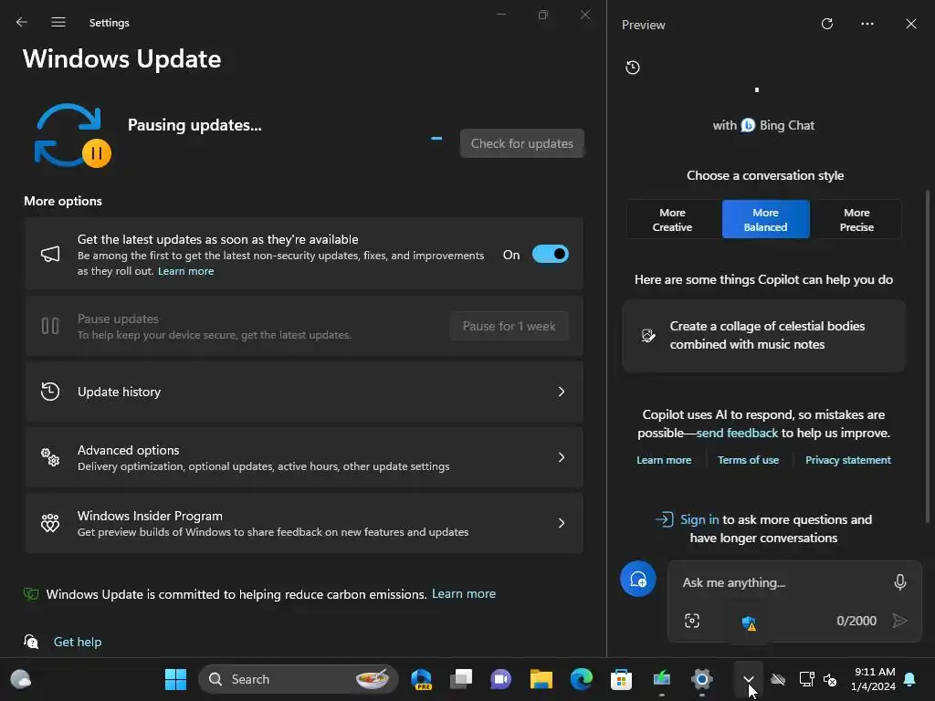935x701 pixels.
Task: Click Pause for 1 week button
Action: click(509, 326)
